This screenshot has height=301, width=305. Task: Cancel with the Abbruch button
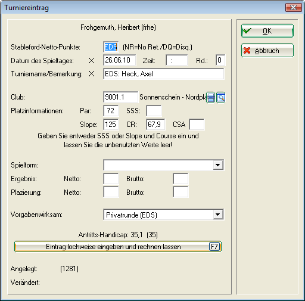pyautogui.click(x=267, y=51)
